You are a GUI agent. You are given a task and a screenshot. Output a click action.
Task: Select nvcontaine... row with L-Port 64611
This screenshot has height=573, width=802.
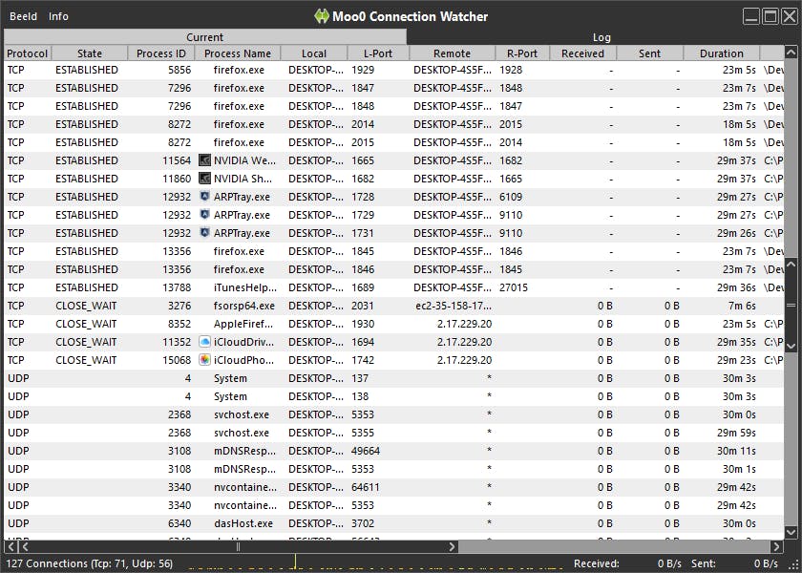point(393,487)
